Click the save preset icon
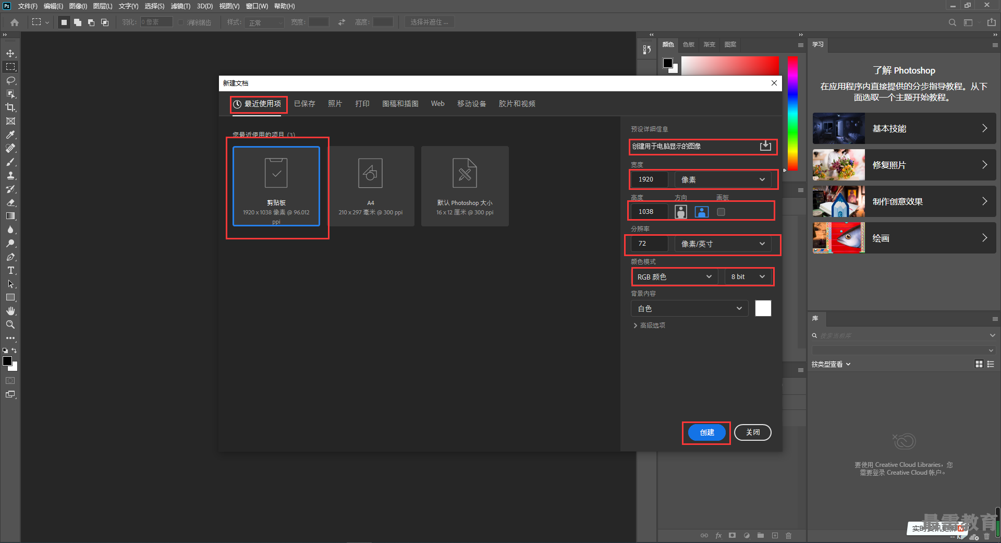Viewport: 1001px width, 543px height. pos(765,146)
